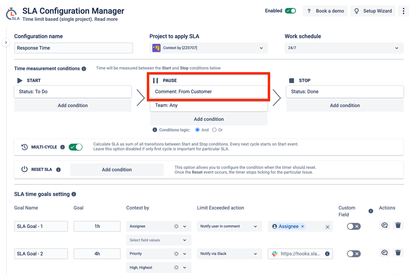
Task: Click the Book a demo button
Action: click(325, 11)
